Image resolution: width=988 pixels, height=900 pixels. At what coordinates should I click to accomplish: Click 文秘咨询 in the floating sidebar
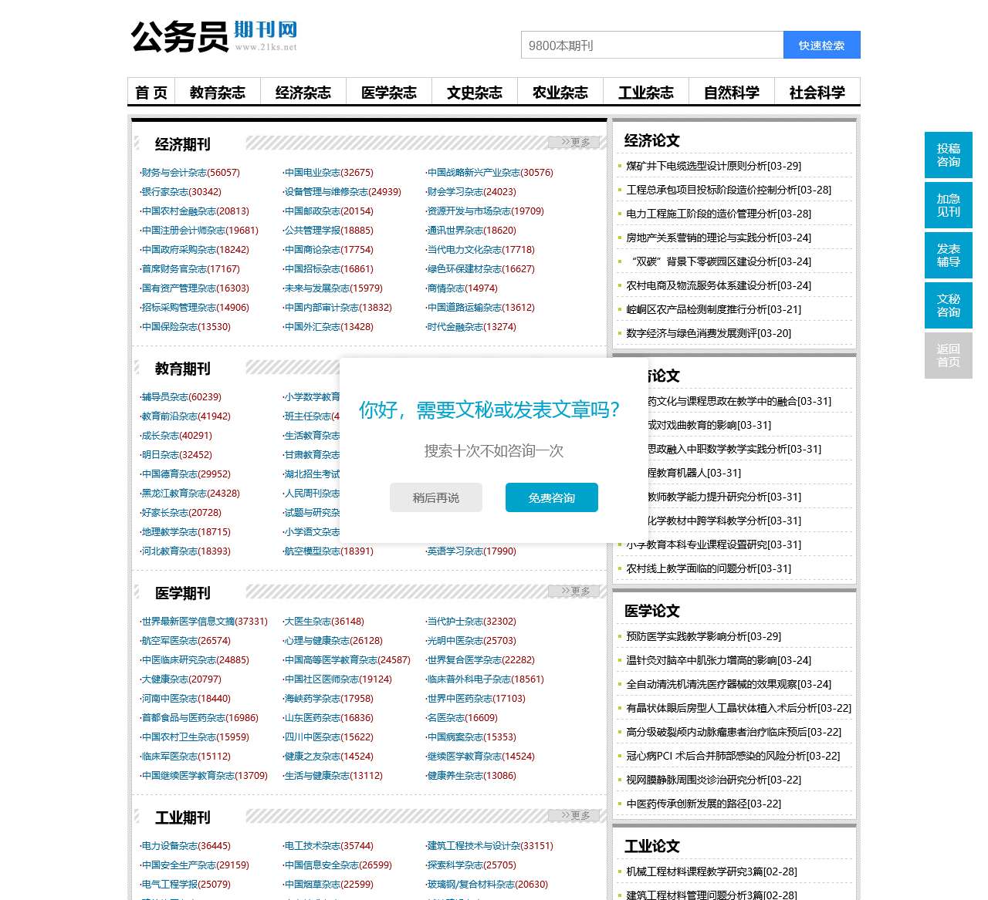pyautogui.click(x=948, y=305)
